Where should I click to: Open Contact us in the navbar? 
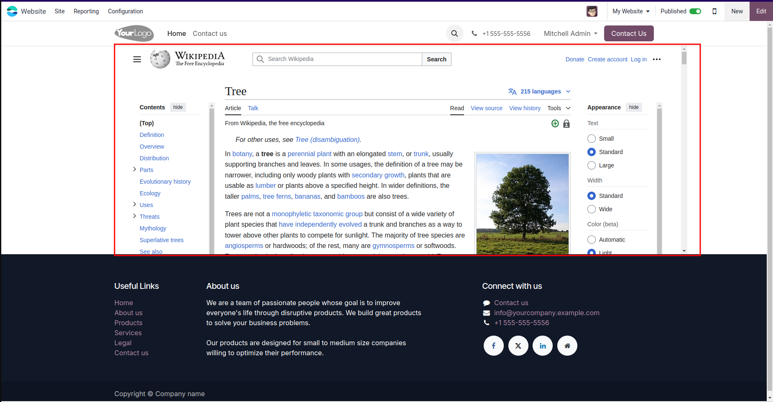(210, 33)
